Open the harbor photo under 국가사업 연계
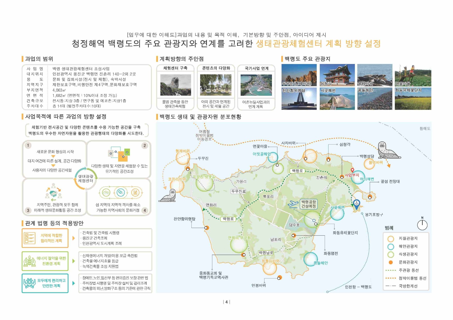This screenshot has width=453, height=320. pos(256,85)
